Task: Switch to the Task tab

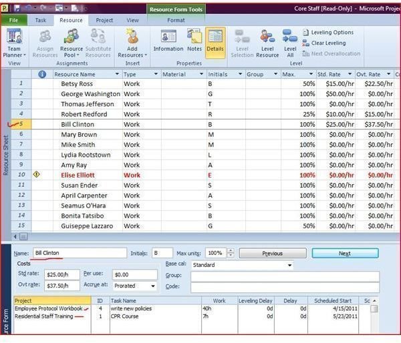Action: (40, 20)
